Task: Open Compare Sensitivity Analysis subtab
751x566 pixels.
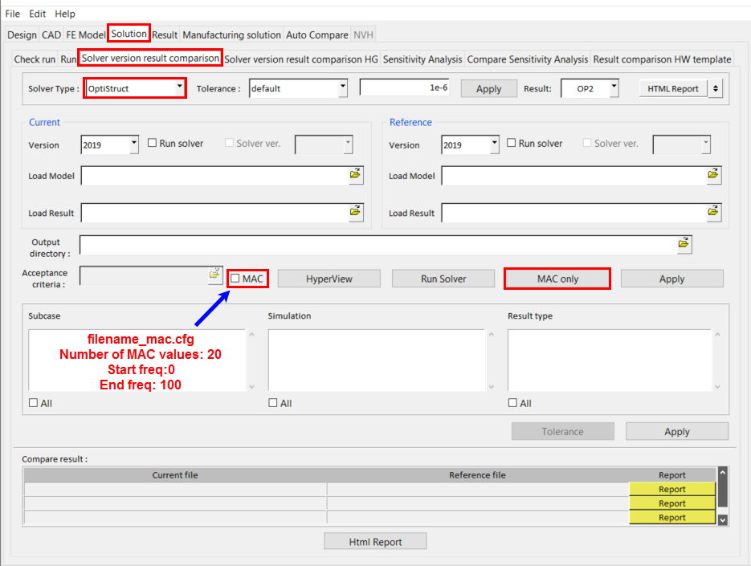Action: coord(528,59)
